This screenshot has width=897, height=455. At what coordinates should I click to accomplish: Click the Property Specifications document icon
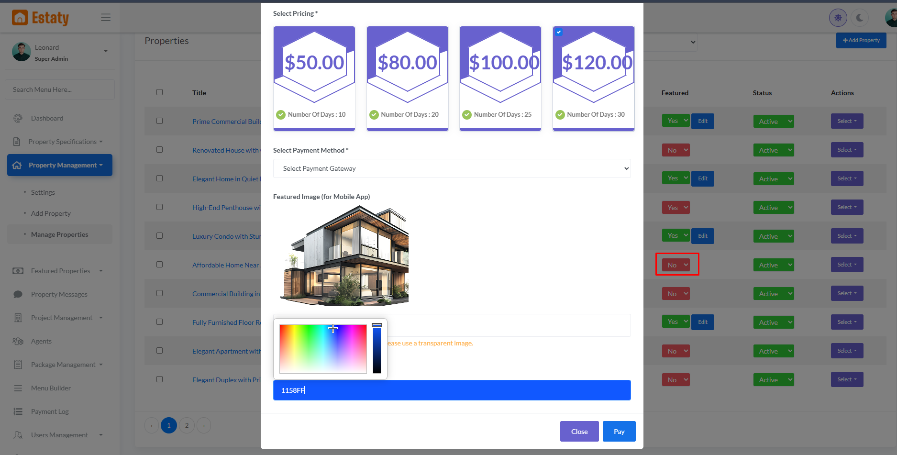coord(17,142)
